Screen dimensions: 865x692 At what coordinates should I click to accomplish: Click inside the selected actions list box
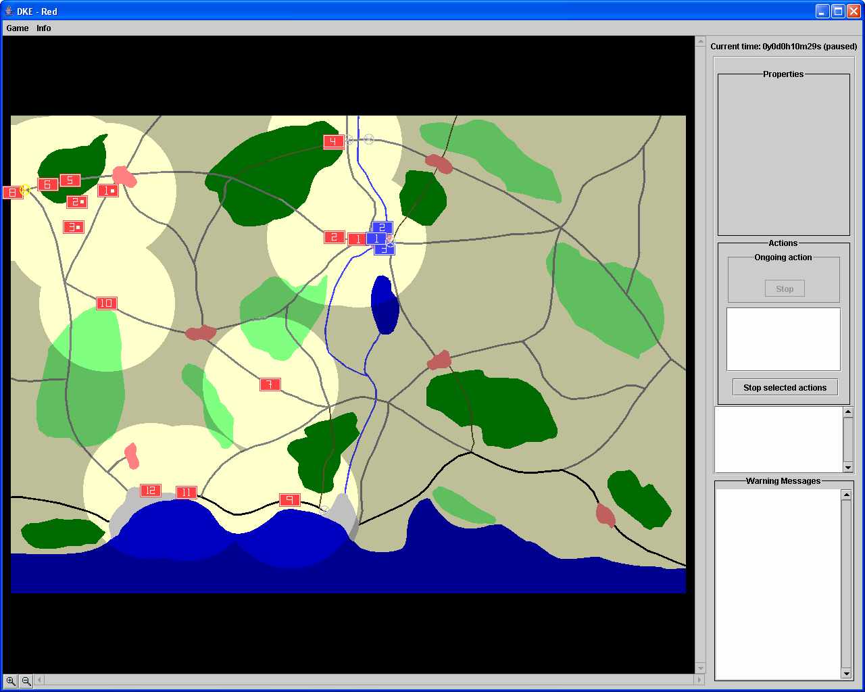click(783, 339)
